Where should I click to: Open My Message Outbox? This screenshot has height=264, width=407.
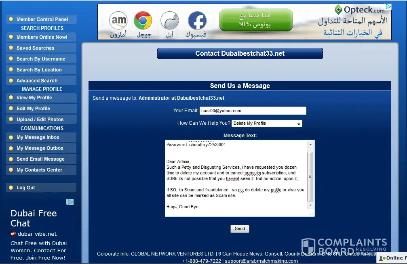41,148
